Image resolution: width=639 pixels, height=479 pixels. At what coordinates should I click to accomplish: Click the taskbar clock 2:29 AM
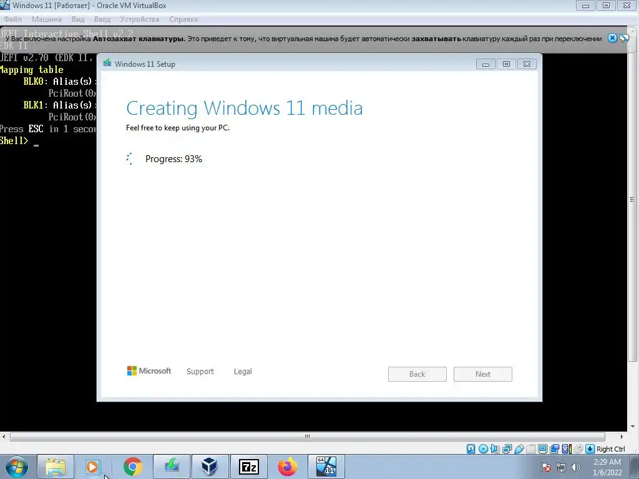tap(607, 467)
